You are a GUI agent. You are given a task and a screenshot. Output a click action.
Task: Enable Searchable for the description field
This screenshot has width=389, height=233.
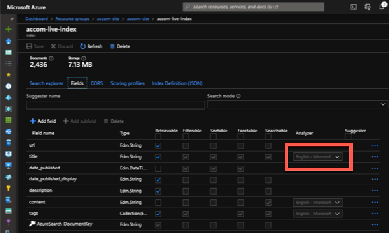point(268,191)
